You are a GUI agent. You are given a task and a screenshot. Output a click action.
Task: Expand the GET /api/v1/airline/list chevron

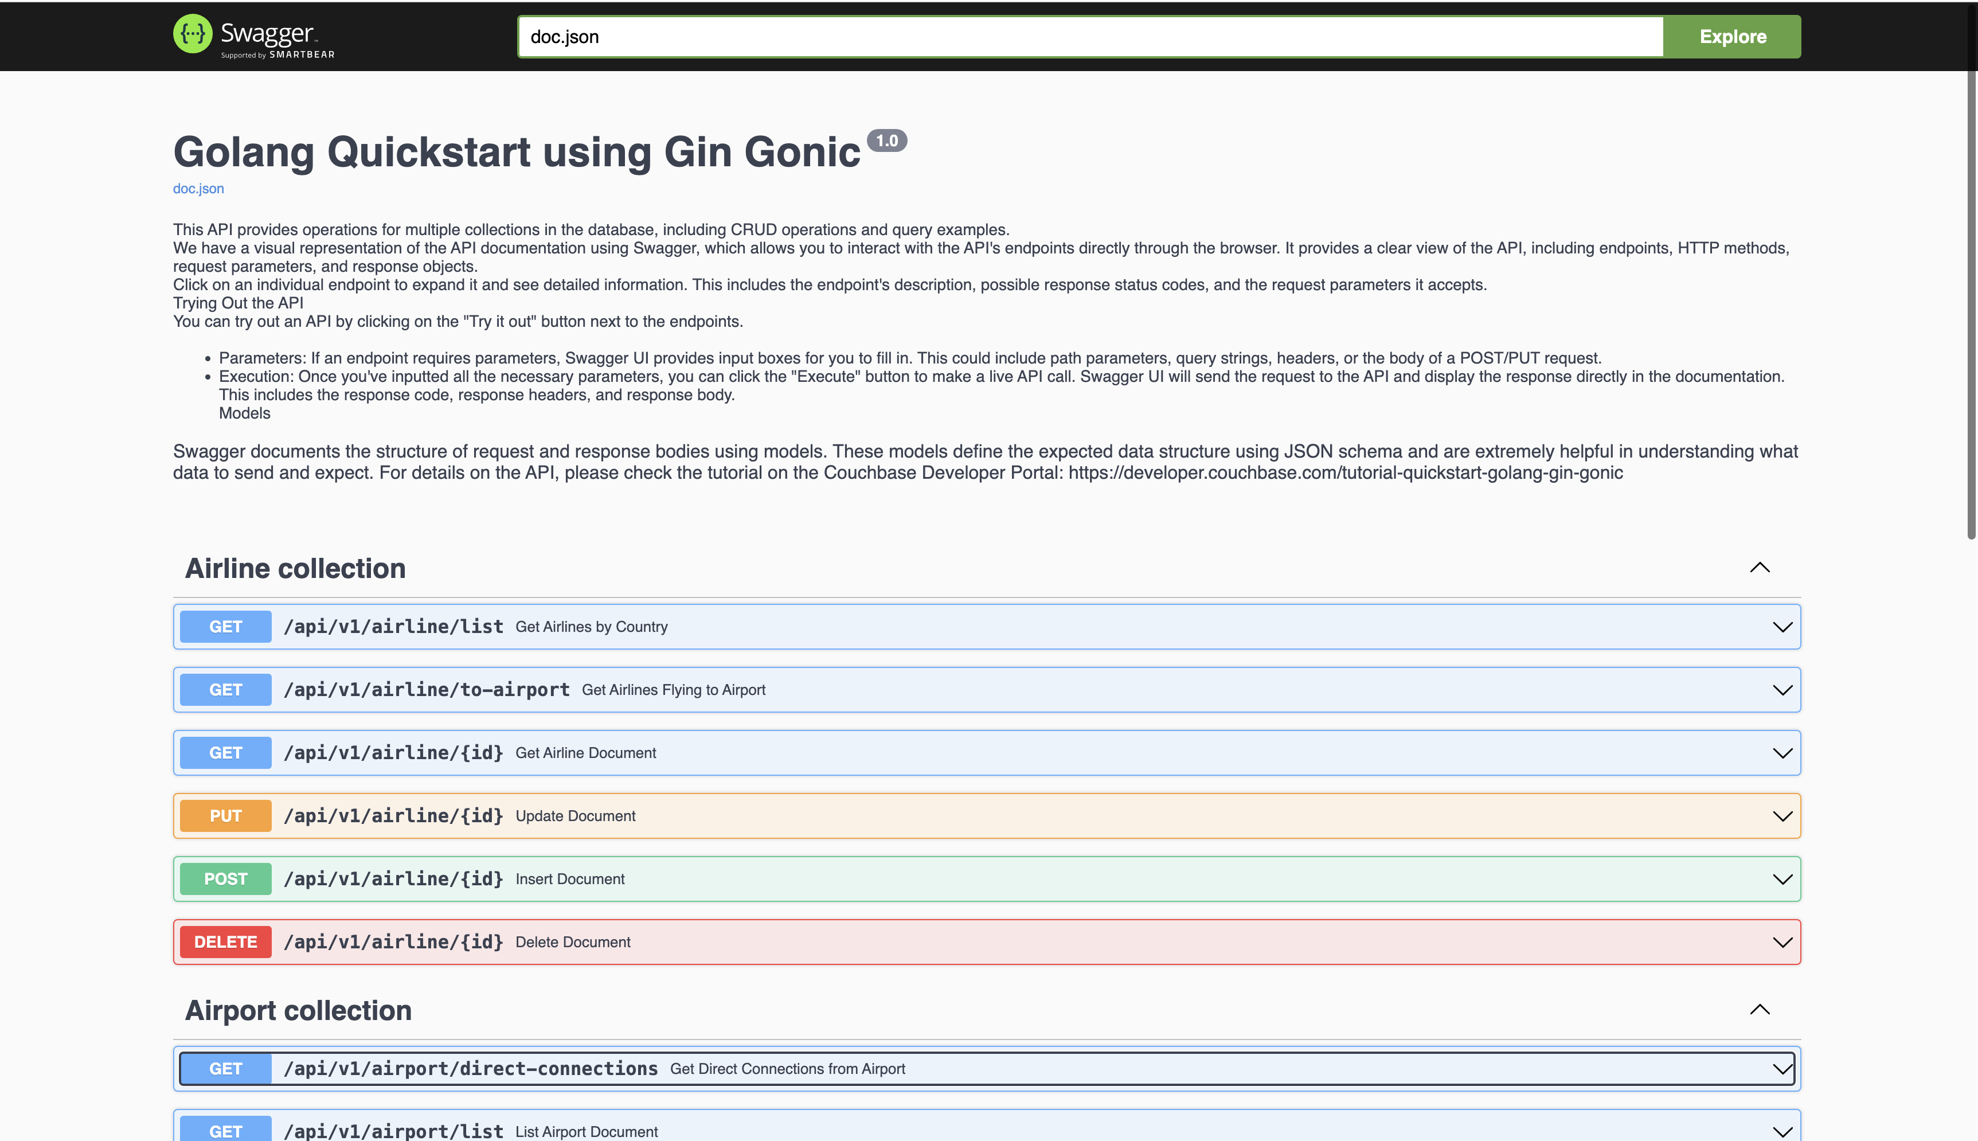1782,627
